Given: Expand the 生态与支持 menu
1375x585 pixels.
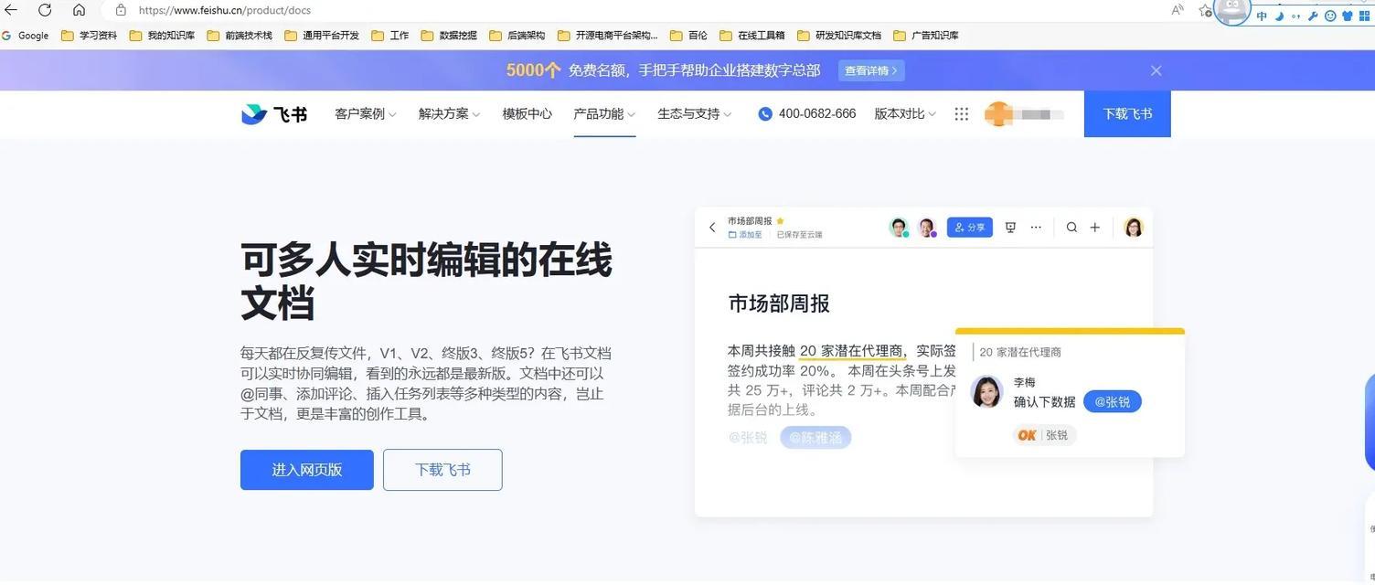Looking at the screenshot, I should click(695, 114).
